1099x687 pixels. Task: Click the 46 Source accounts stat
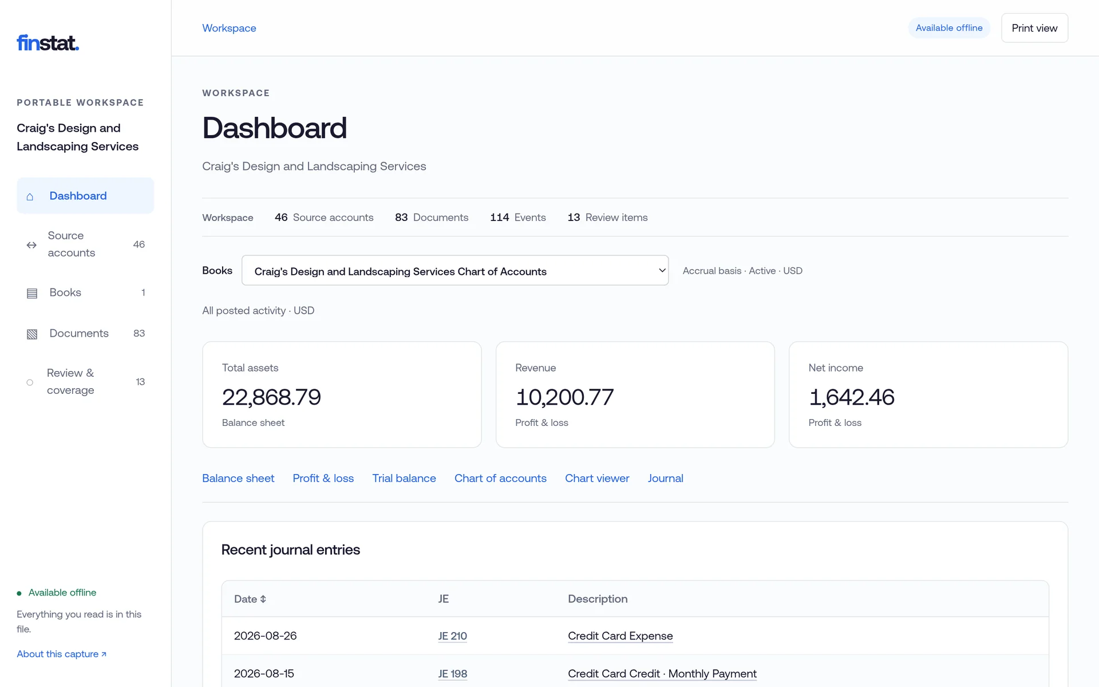coord(324,218)
